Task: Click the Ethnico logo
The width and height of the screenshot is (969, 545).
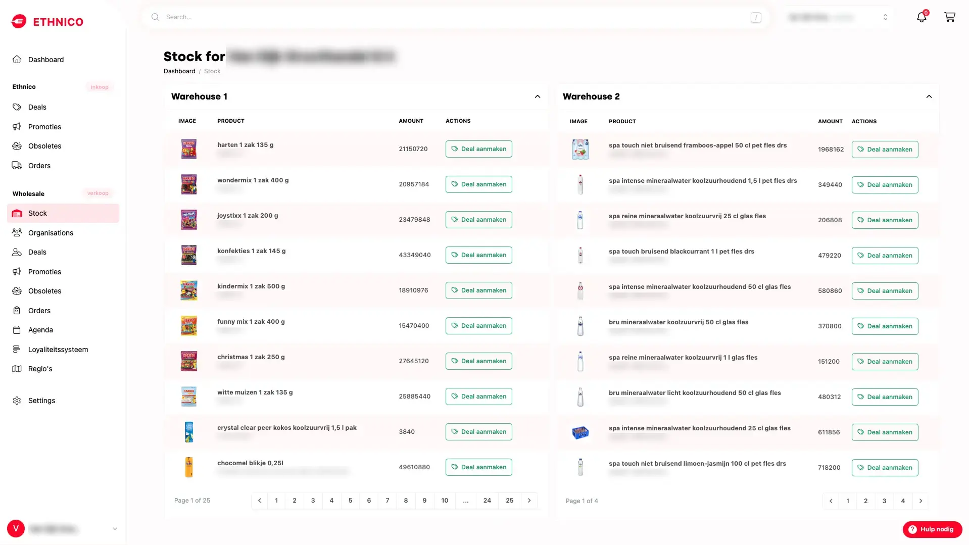Action: click(x=47, y=21)
